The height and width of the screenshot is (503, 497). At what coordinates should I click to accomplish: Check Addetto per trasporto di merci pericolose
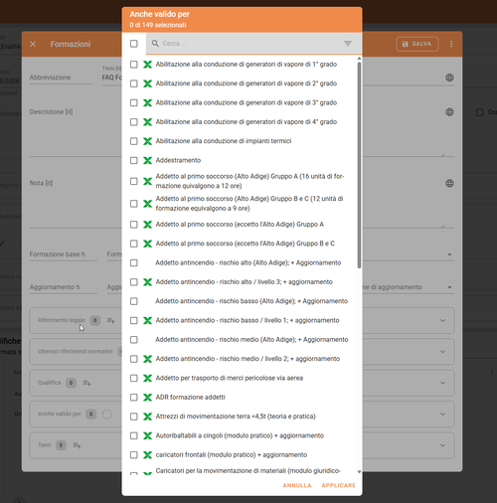pos(134,378)
